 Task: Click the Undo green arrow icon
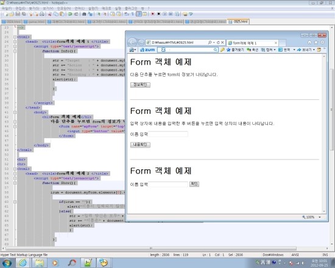pyautogui.click(x=70, y=14)
